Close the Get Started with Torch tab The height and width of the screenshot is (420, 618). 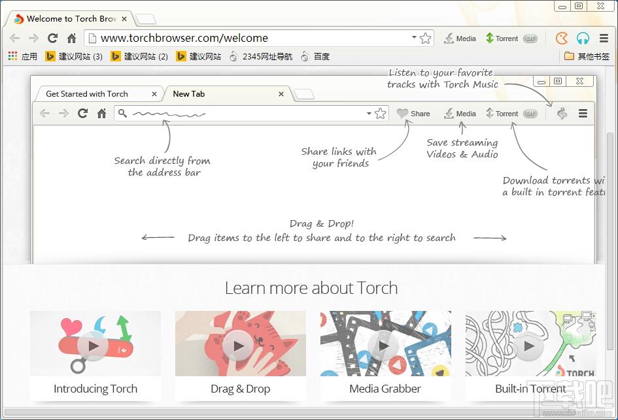pos(154,93)
